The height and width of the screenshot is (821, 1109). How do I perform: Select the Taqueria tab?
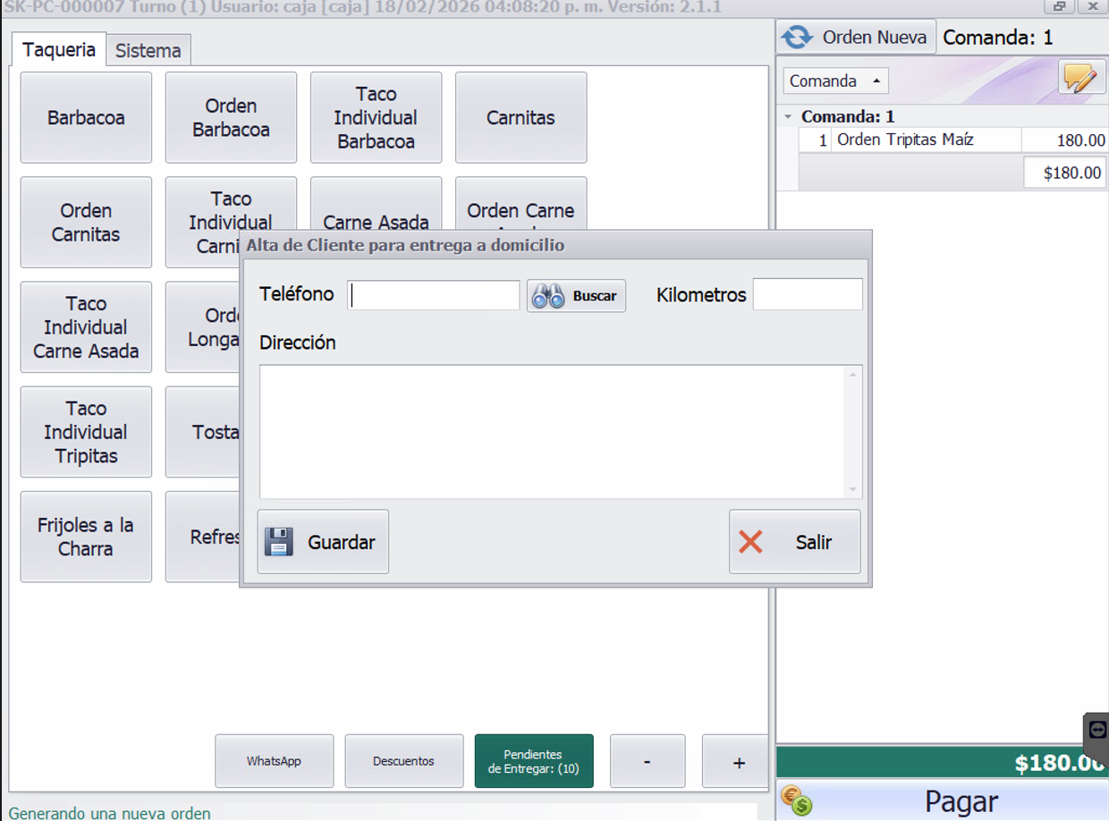click(59, 50)
